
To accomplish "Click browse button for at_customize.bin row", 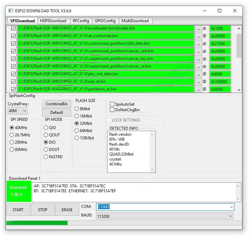I will point(198,36).
